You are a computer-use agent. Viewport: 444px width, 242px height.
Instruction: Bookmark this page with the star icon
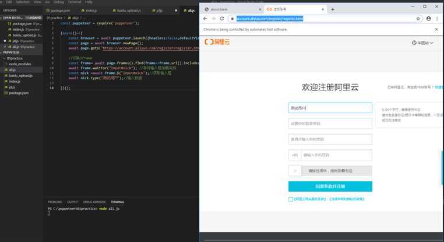tap(418, 19)
